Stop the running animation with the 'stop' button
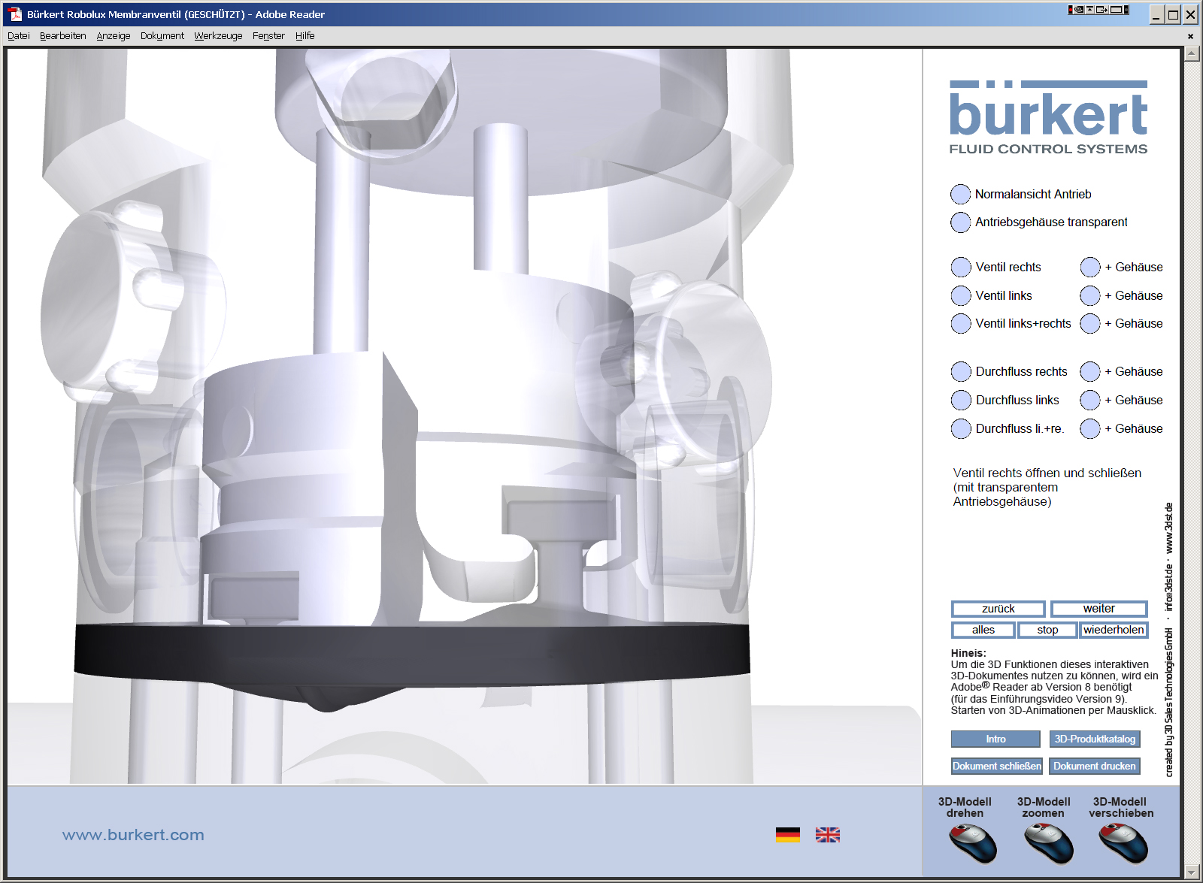This screenshot has width=1203, height=883. point(1047,630)
